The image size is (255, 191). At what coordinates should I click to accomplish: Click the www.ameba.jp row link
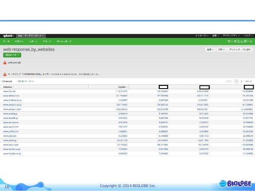pyautogui.click(x=10, y=114)
